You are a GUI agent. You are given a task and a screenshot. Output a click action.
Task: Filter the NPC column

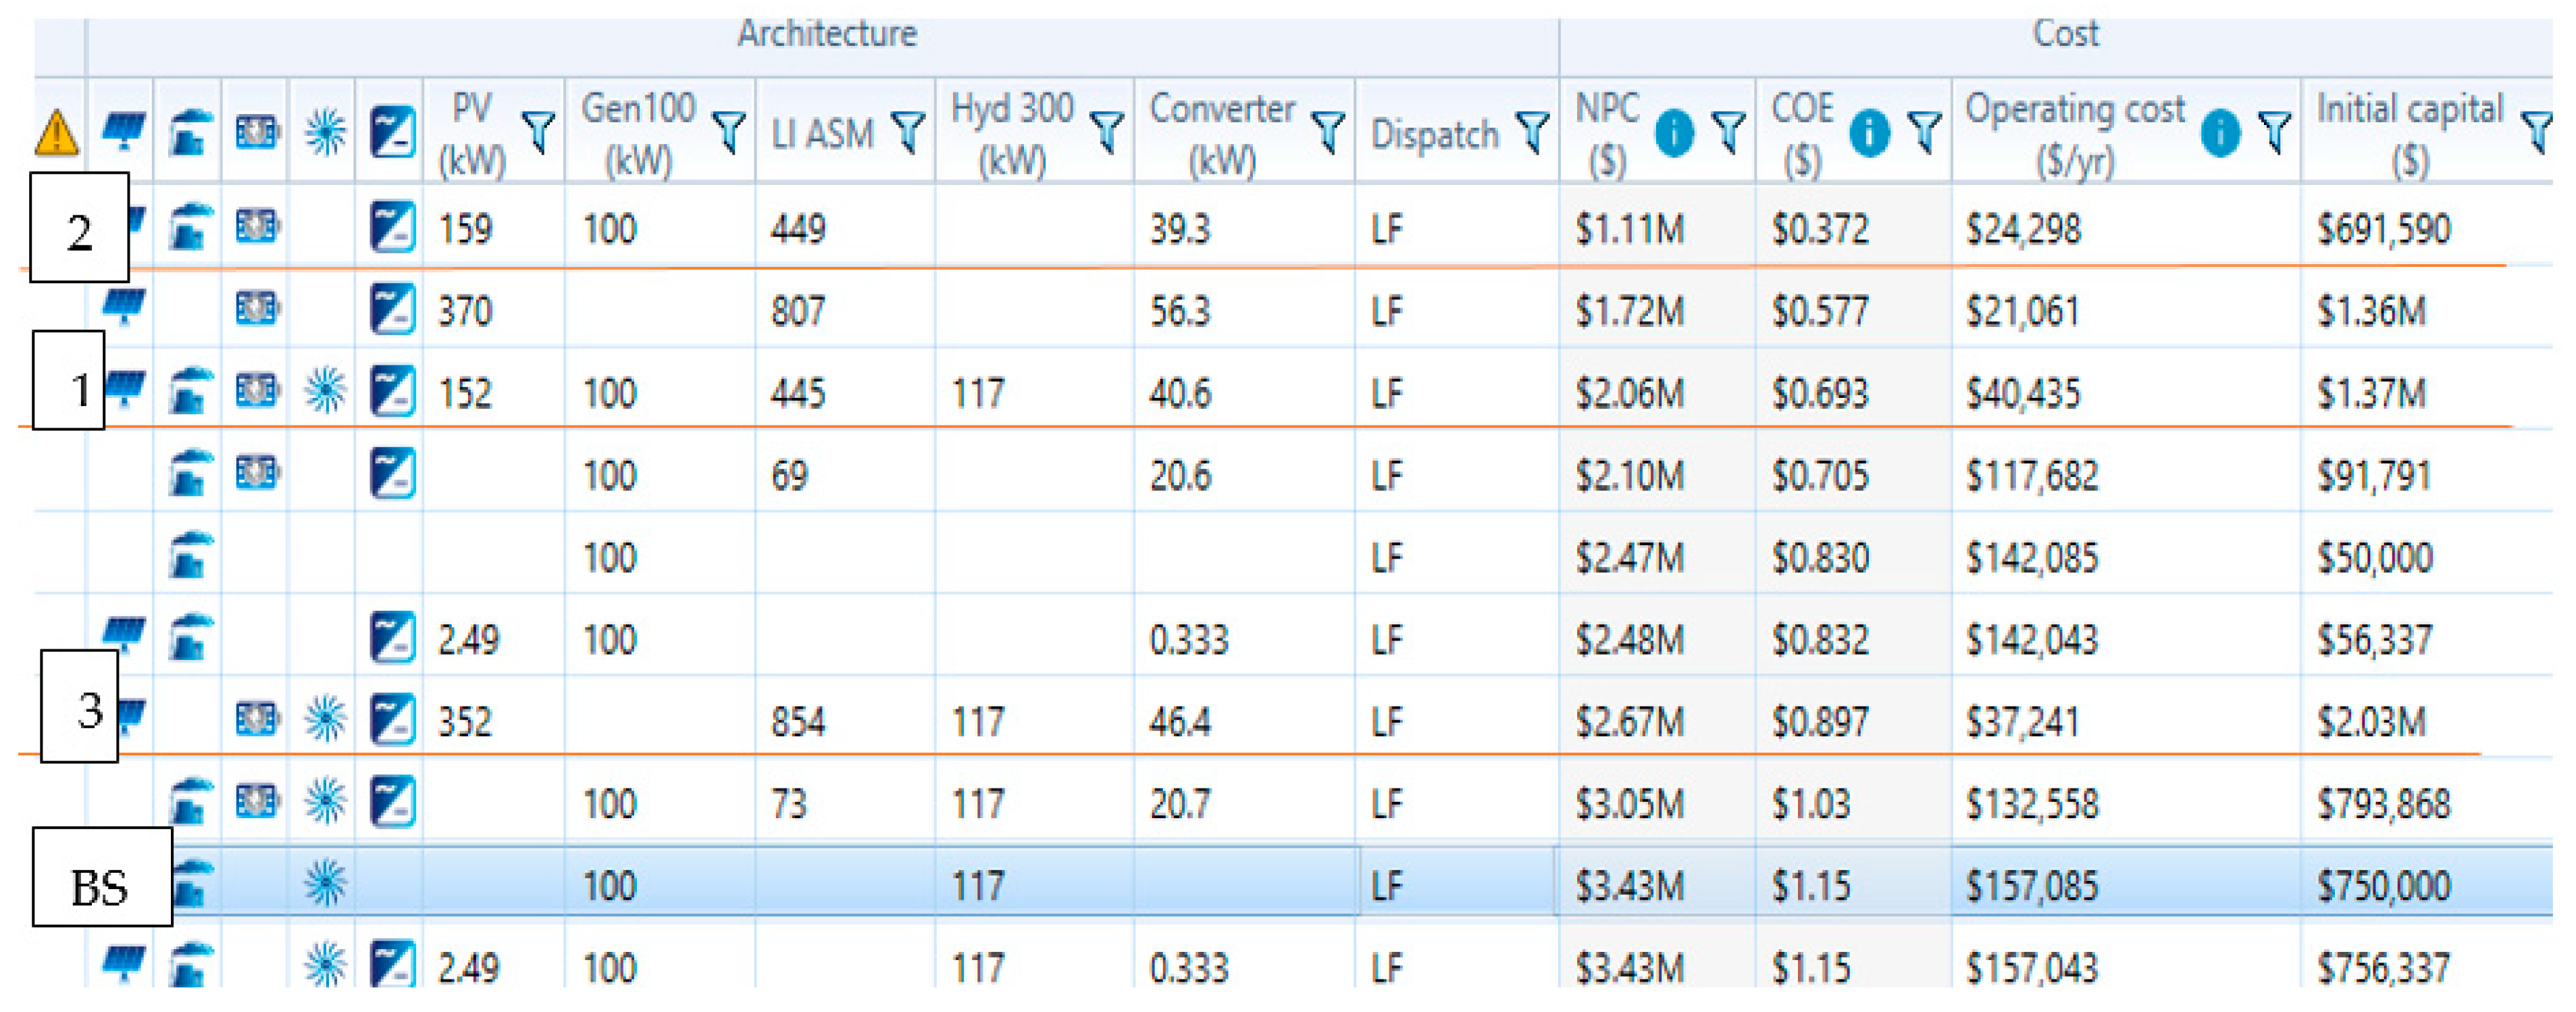(1728, 131)
